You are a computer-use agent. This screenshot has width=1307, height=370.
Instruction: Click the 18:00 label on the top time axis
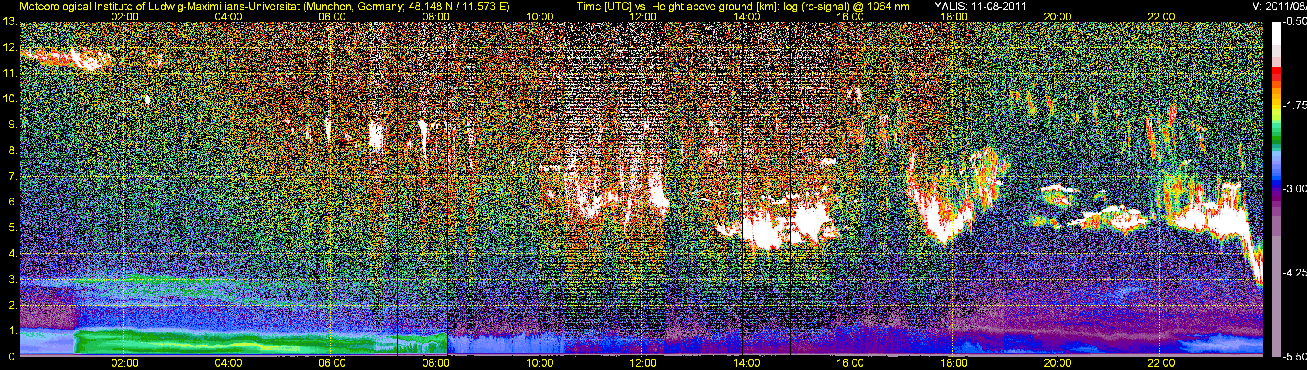click(954, 17)
